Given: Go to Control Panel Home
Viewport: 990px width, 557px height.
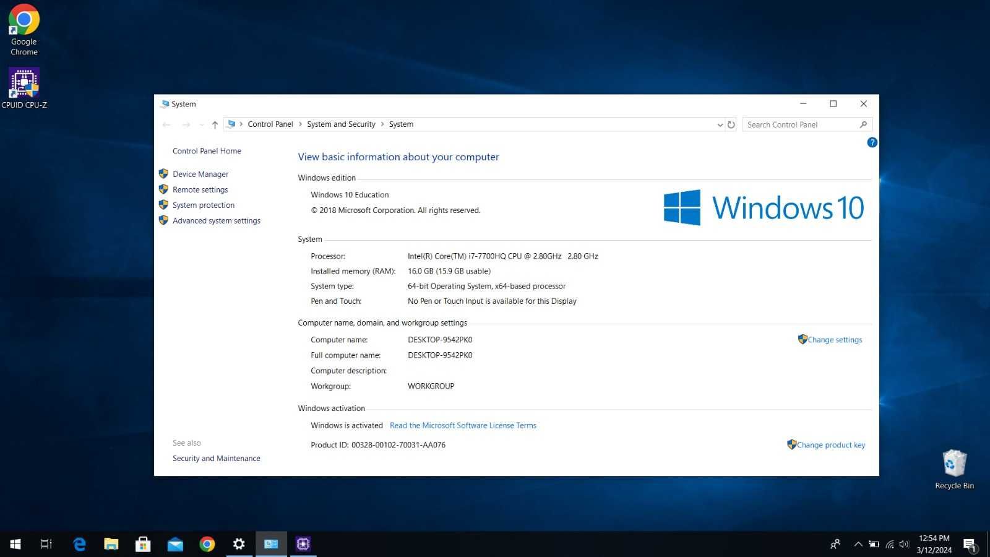Looking at the screenshot, I should coord(207,151).
